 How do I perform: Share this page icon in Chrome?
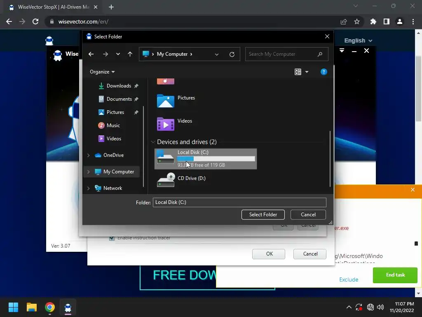pyautogui.click(x=343, y=21)
